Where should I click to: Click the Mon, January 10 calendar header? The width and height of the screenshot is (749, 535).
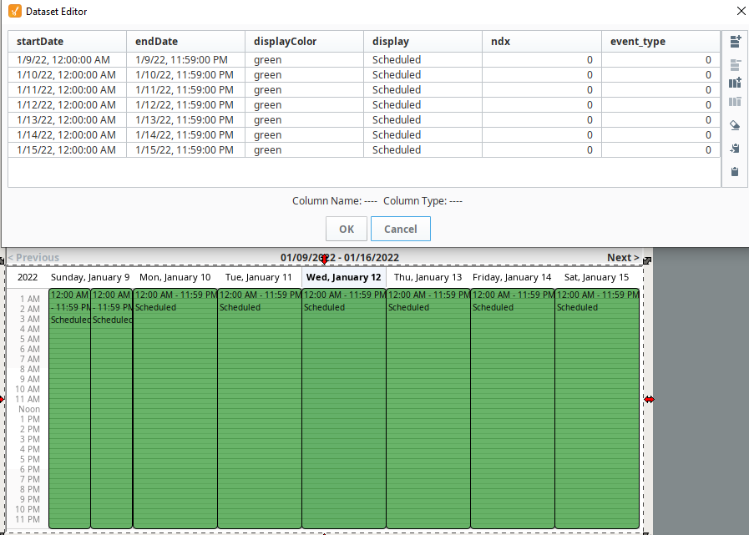[175, 277]
